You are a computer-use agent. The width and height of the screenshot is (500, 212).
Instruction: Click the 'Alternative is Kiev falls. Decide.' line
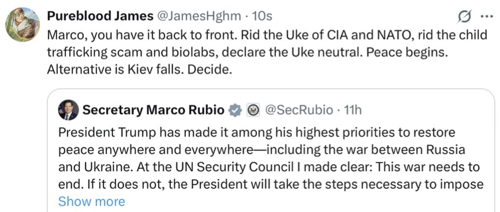(x=138, y=70)
